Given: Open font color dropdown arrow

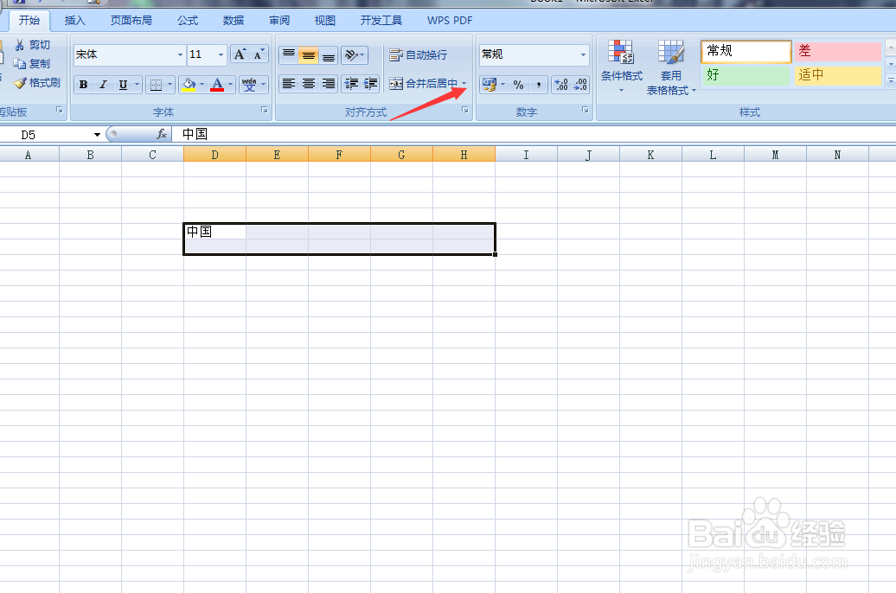Looking at the screenshot, I should (230, 85).
